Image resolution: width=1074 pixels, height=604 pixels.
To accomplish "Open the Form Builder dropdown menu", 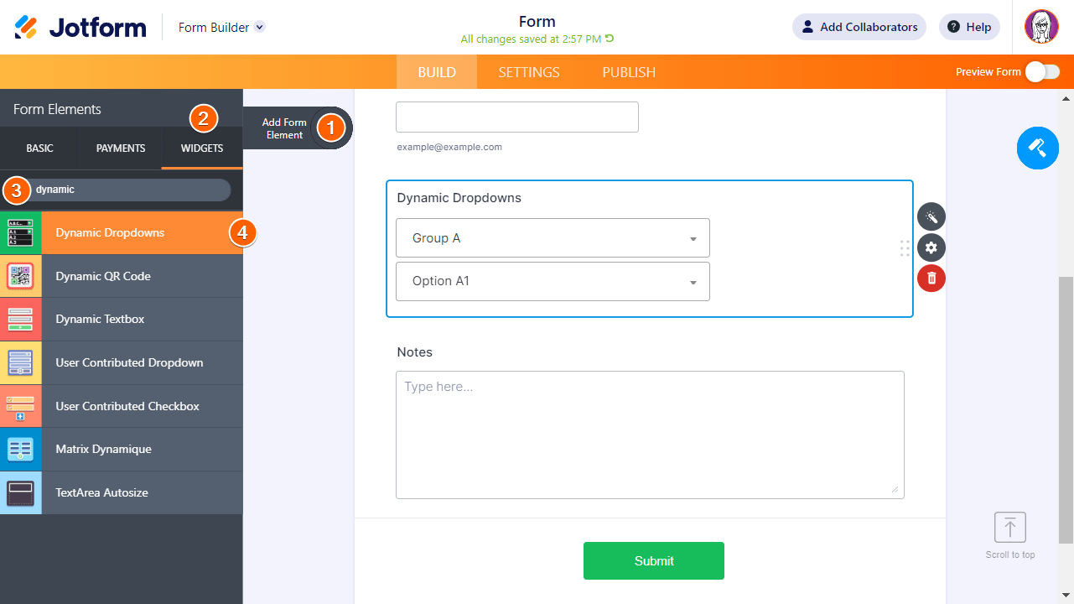I will (x=260, y=27).
